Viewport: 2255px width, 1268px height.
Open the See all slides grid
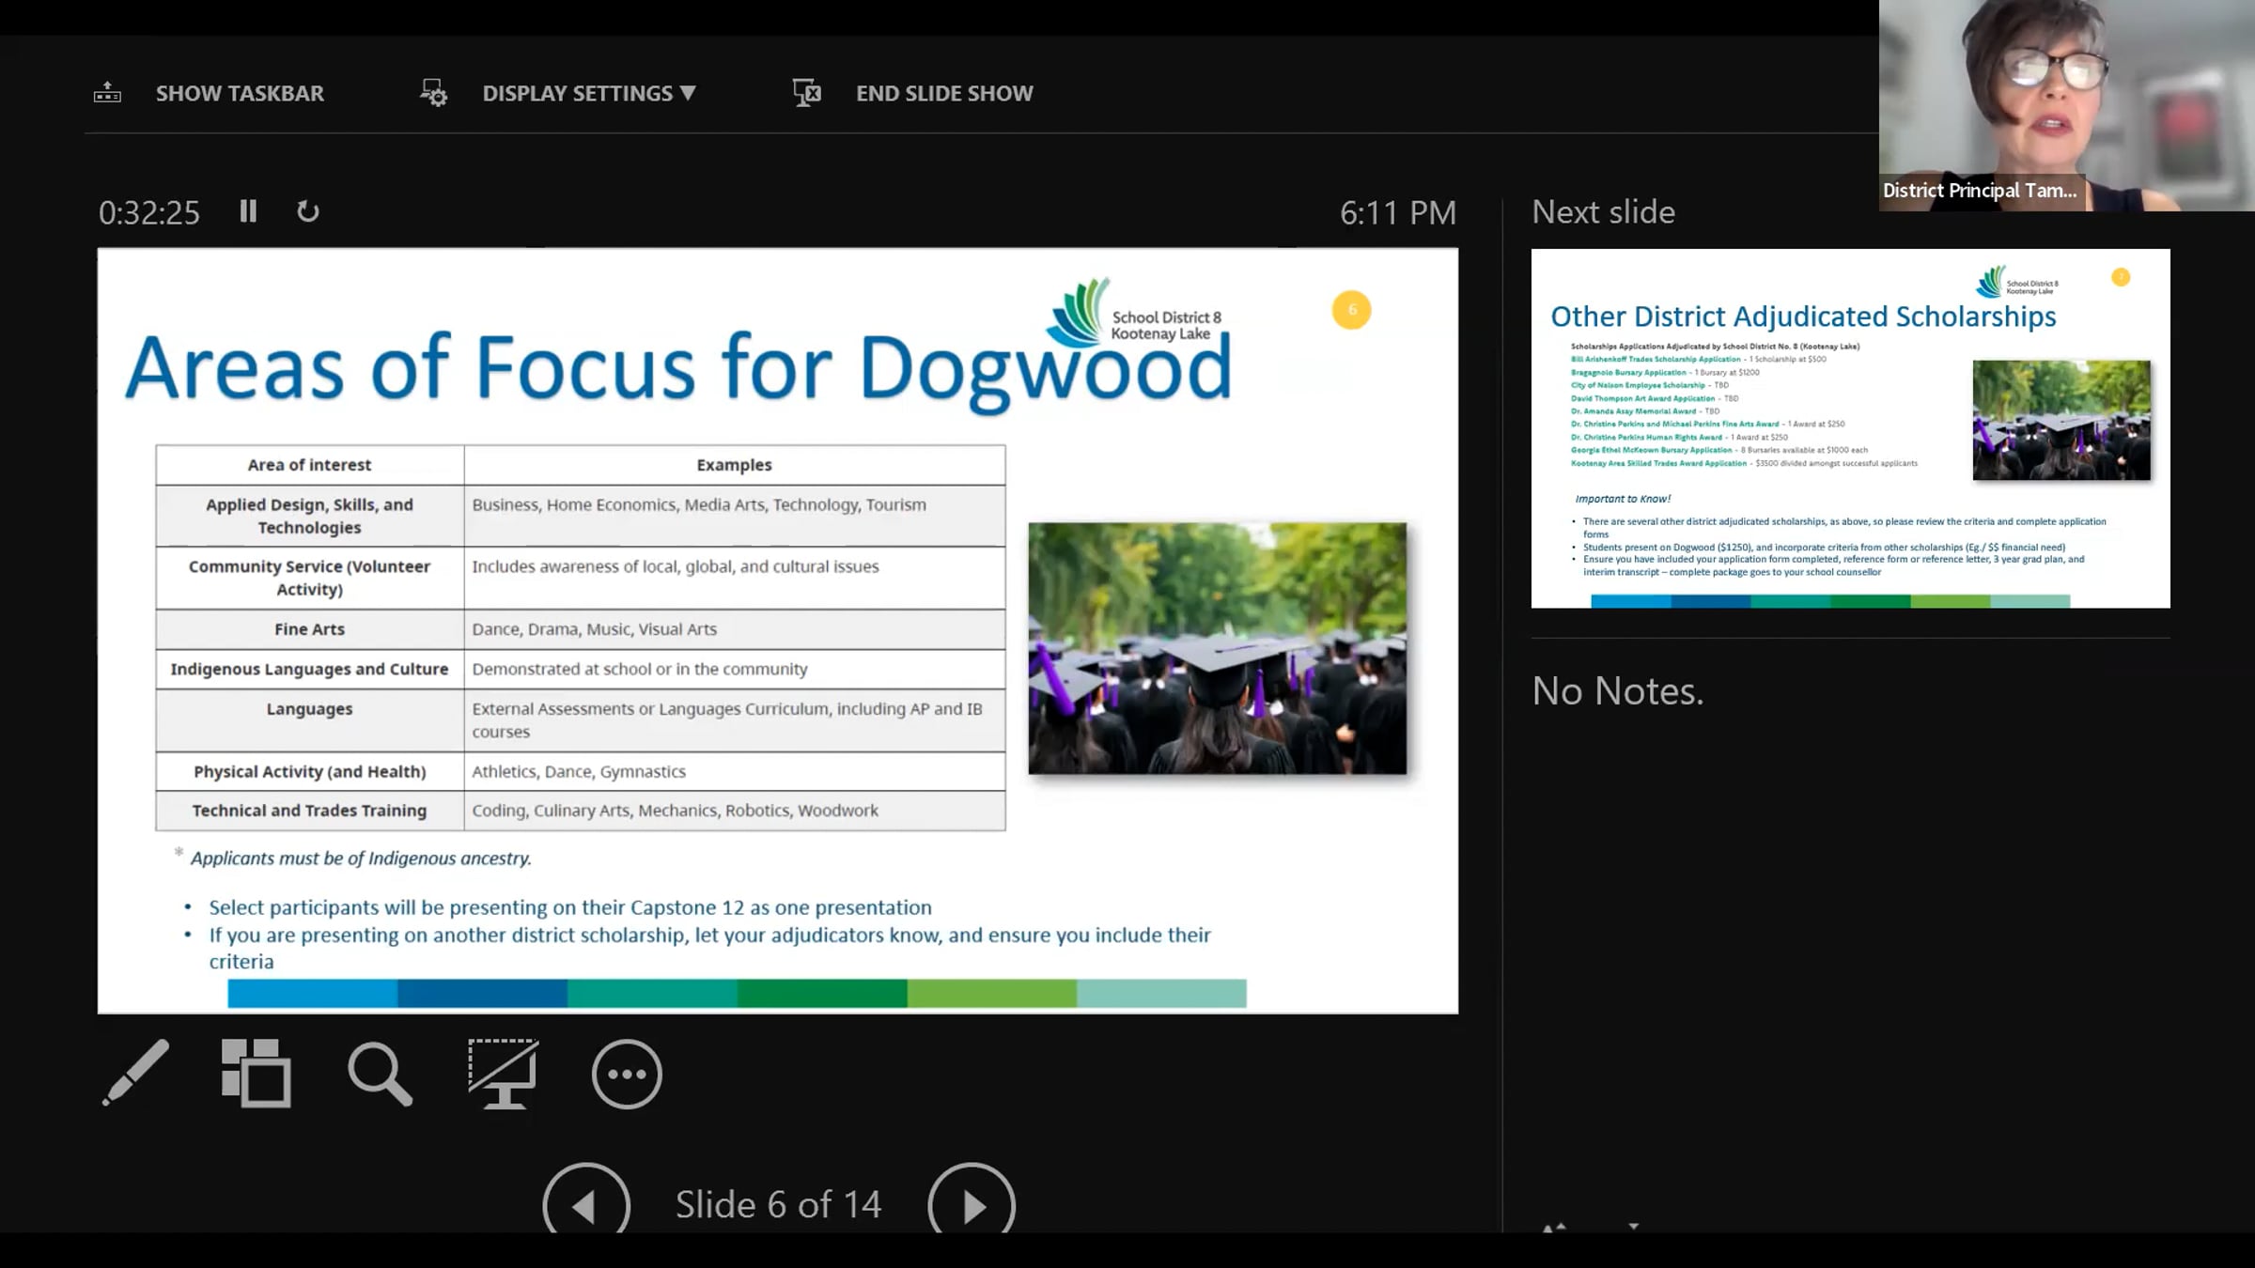coord(256,1073)
